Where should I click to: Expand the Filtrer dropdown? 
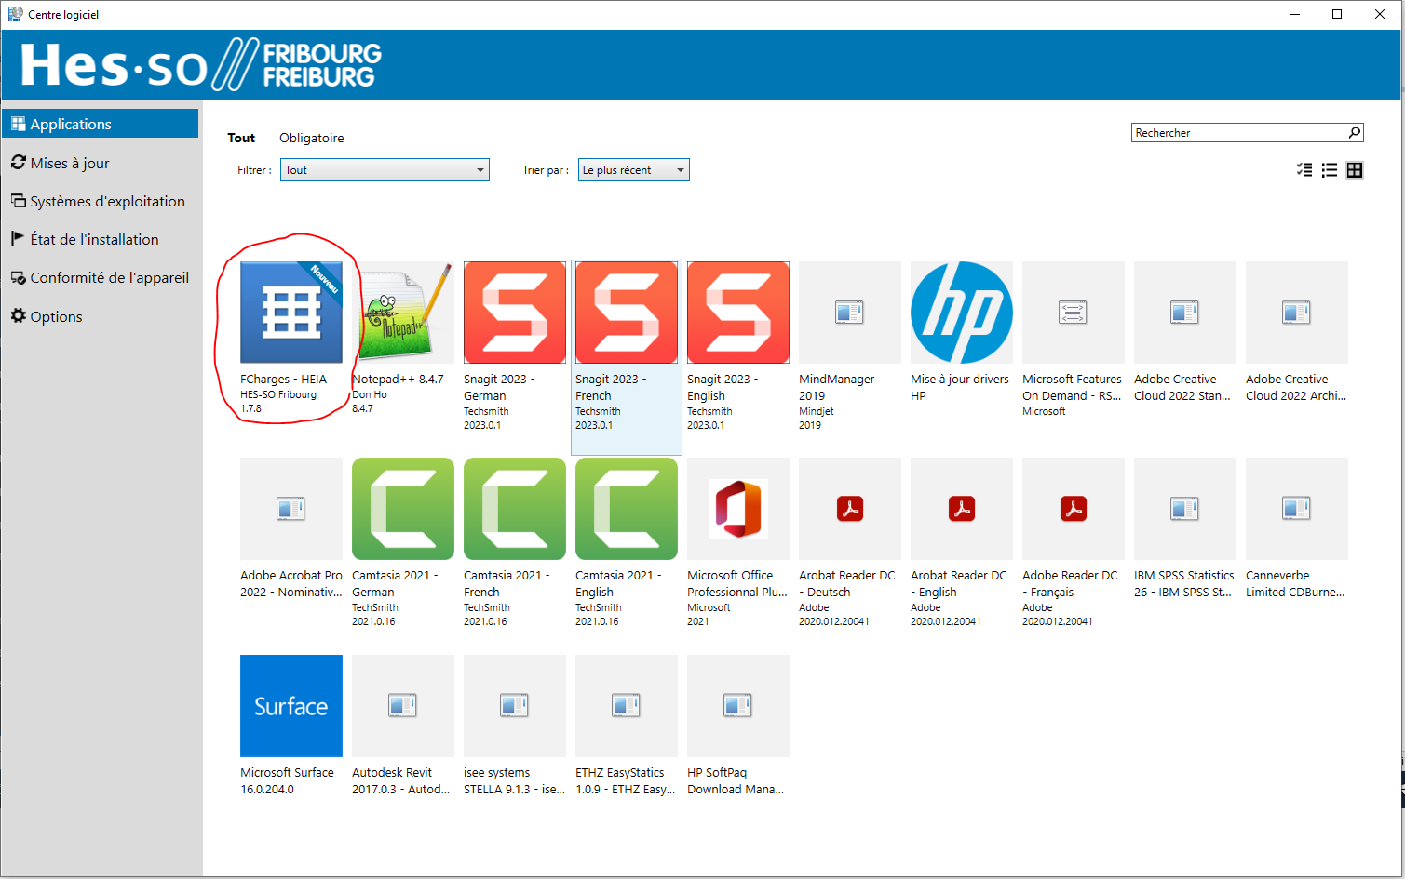point(385,170)
